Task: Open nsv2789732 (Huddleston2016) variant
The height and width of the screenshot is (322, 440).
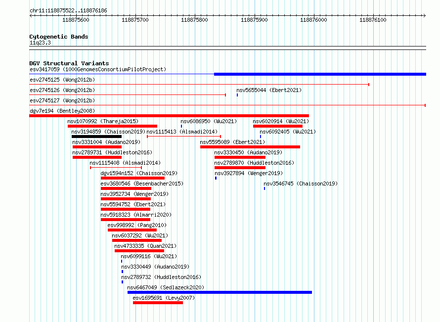Action: click(161, 277)
